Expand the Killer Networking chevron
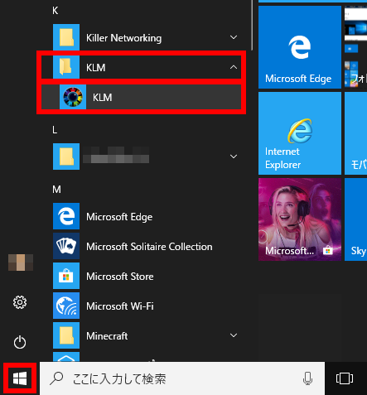 234,37
